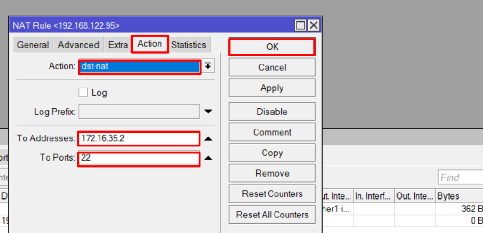Maximize the NAT Rule window

[301, 25]
